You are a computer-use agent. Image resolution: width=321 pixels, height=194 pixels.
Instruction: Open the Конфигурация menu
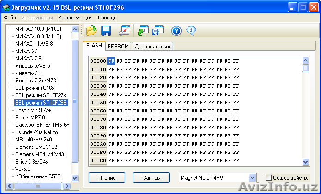pyautogui.click(x=75, y=17)
